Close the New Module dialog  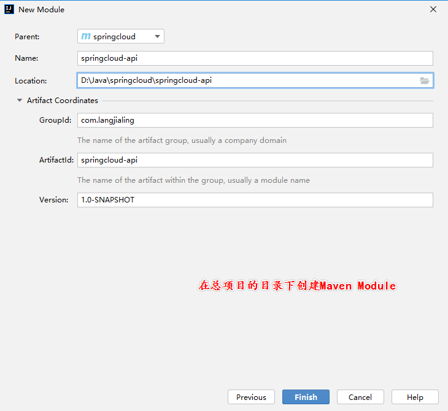point(433,9)
